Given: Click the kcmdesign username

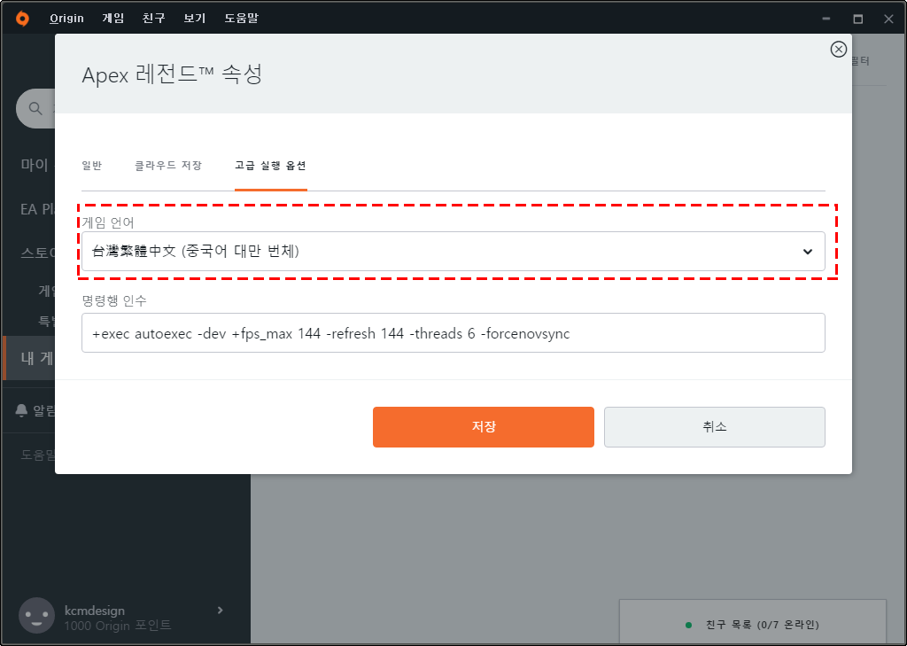Looking at the screenshot, I should 94,610.
